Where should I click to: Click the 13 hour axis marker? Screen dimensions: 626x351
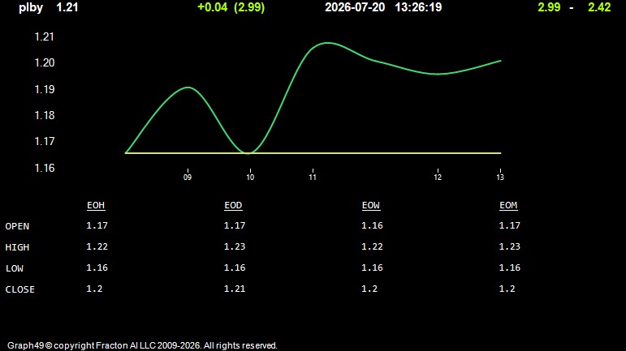pos(500,177)
